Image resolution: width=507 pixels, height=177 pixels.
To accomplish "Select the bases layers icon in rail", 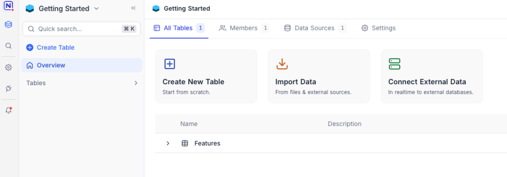I will point(9,24).
